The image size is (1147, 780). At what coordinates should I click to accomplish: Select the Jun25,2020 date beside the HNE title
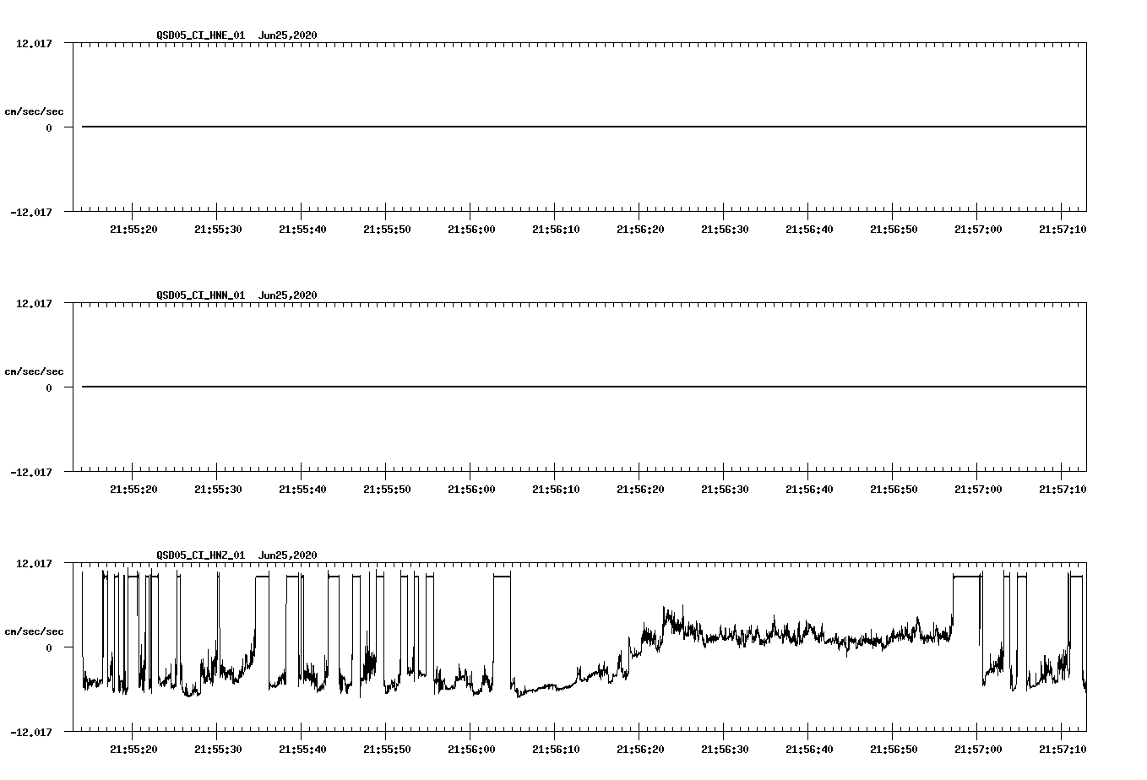point(288,35)
